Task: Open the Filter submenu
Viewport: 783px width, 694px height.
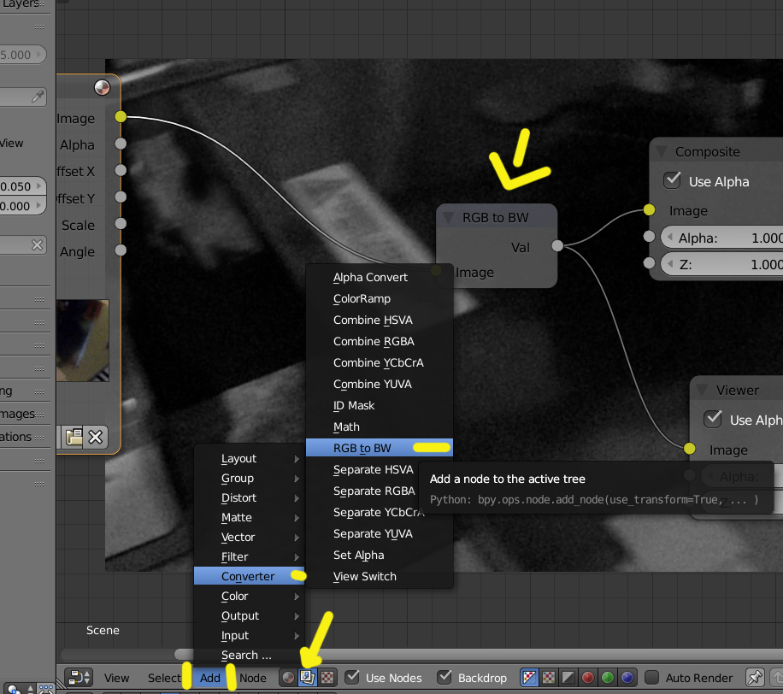Action: (x=250, y=556)
